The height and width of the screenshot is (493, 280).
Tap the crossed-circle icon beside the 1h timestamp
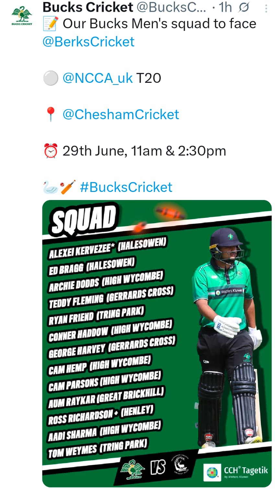point(244,7)
